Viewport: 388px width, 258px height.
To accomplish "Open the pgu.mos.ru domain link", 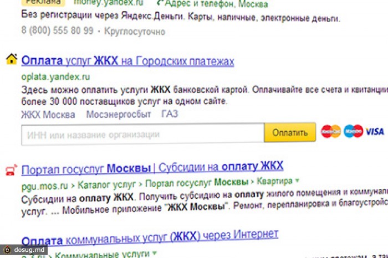I will tap(44, 186).
